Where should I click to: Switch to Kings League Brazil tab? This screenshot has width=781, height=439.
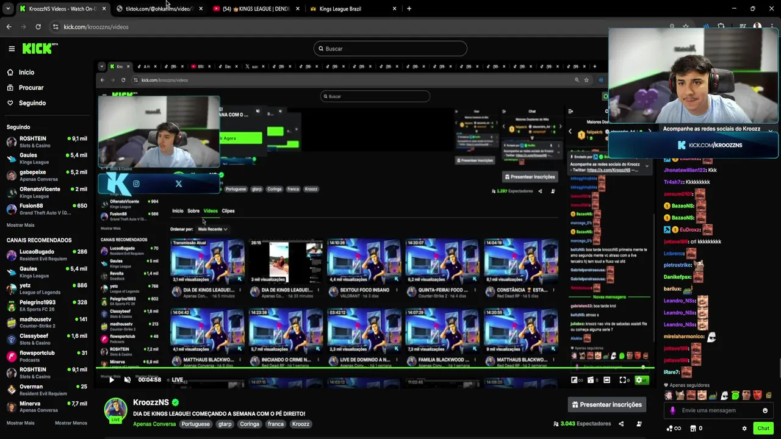pyautogui.click(x=353, y=9)
